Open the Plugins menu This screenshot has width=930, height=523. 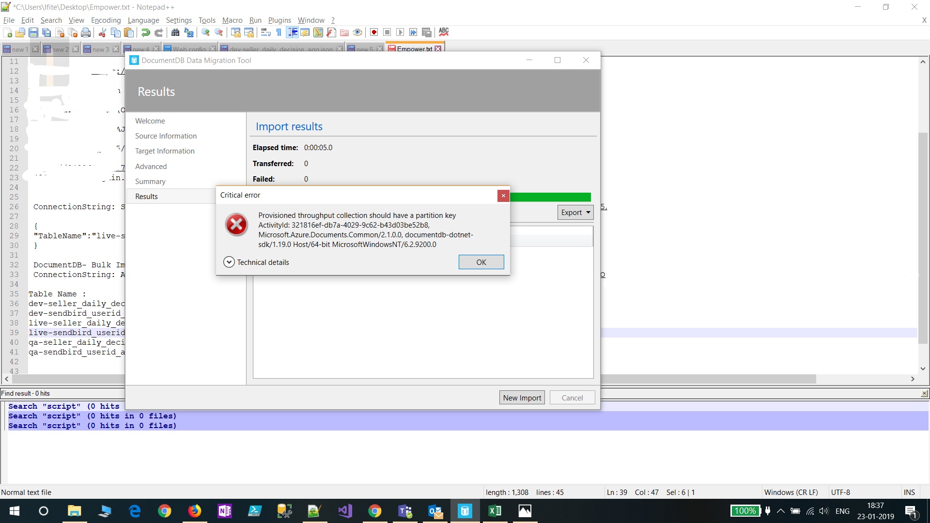[x=279, y=20]
